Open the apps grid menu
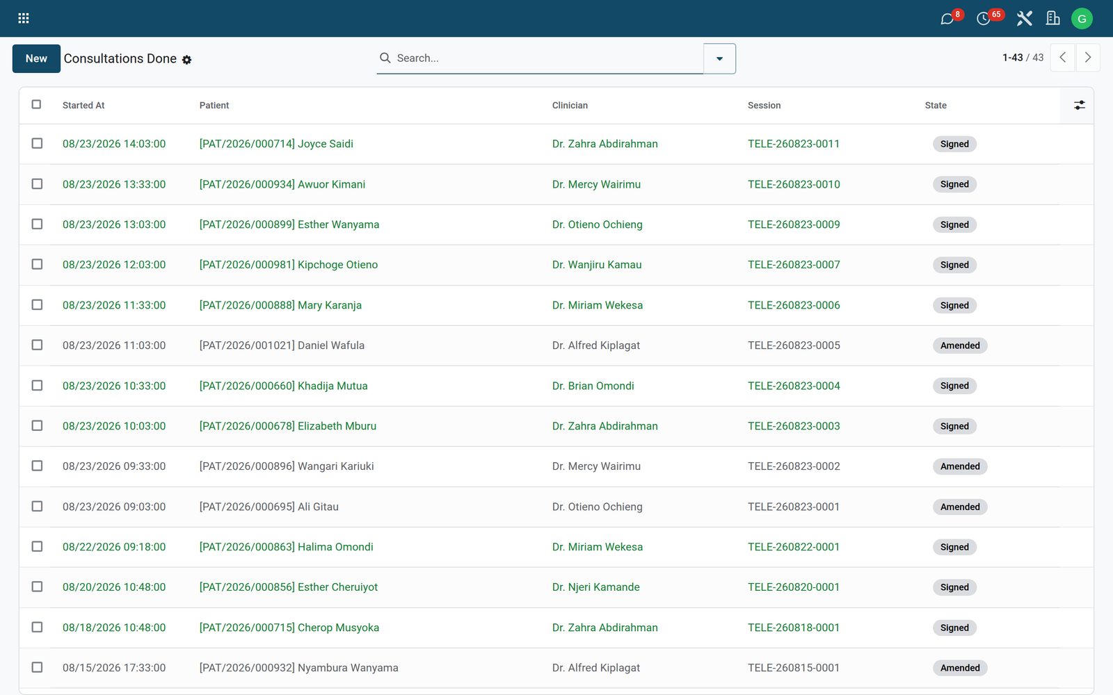 (x=24, y=18)
